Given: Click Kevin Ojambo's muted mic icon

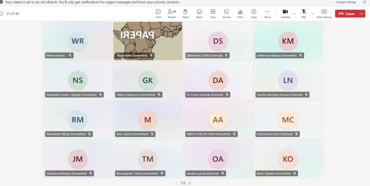Looking at the screenshot, I should (x=295, y=174).
